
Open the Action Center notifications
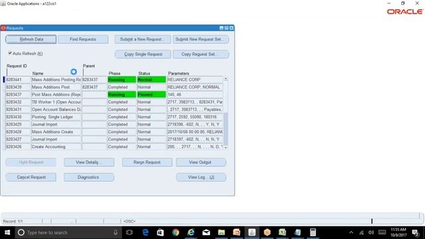click(415, 232)
